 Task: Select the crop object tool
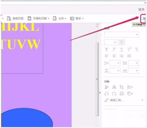122,87
